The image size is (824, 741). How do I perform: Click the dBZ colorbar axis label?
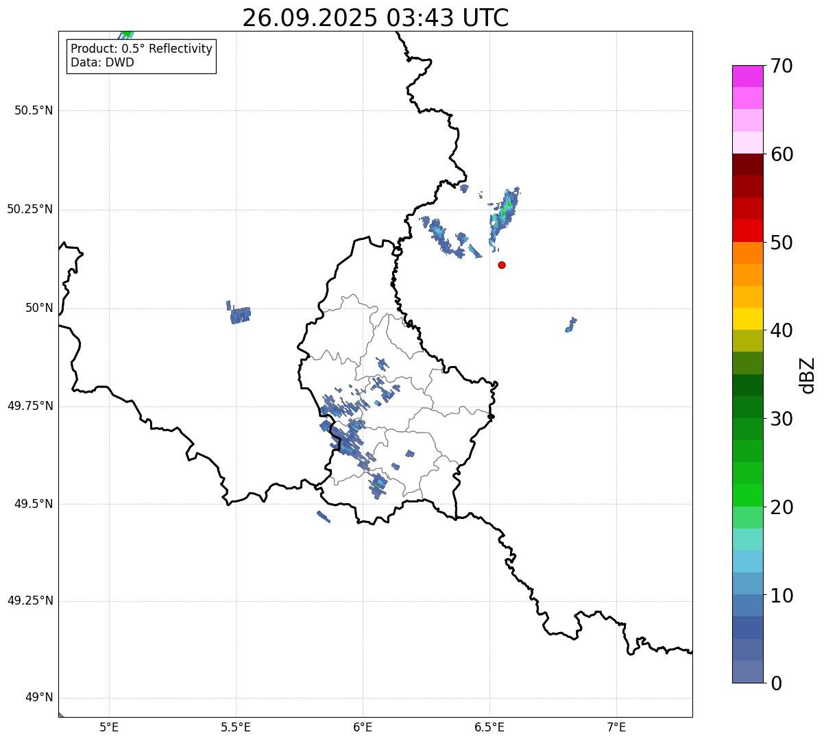[808, 375]
